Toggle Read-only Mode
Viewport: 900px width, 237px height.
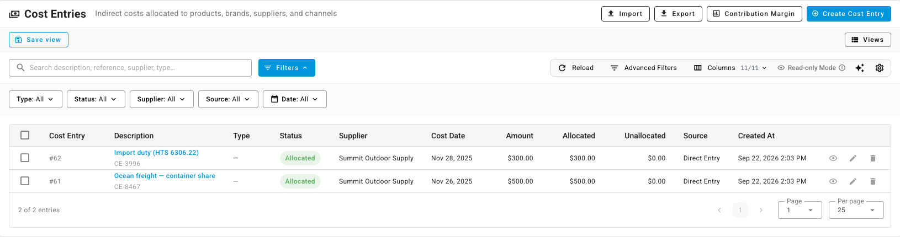pos(811,68)
